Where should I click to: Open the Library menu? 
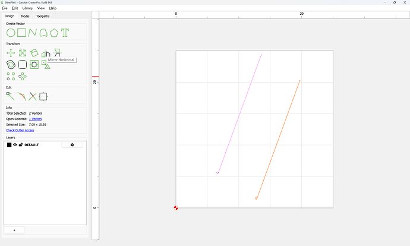(27, 8)
